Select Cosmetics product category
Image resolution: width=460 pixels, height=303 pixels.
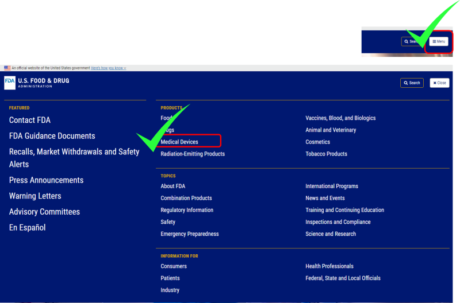(317, 142)
